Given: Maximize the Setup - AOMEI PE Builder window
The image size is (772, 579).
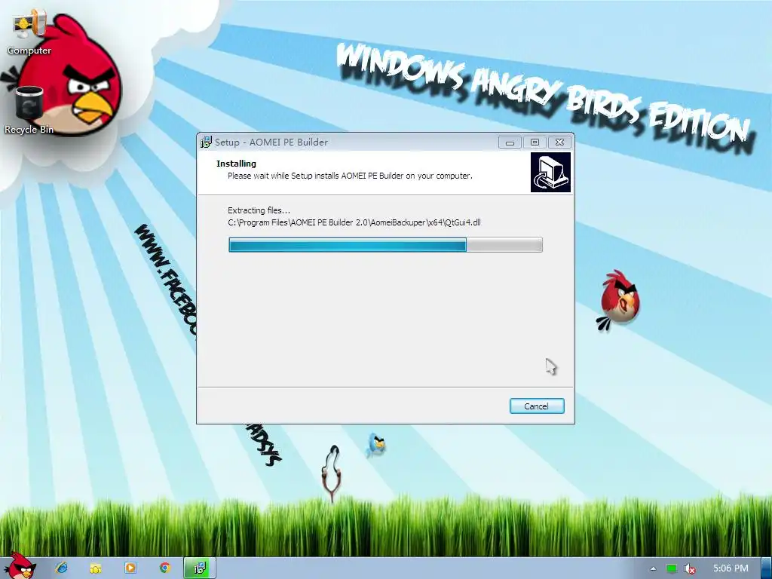Looking at the screenshot, I should (x=535, y=142).
